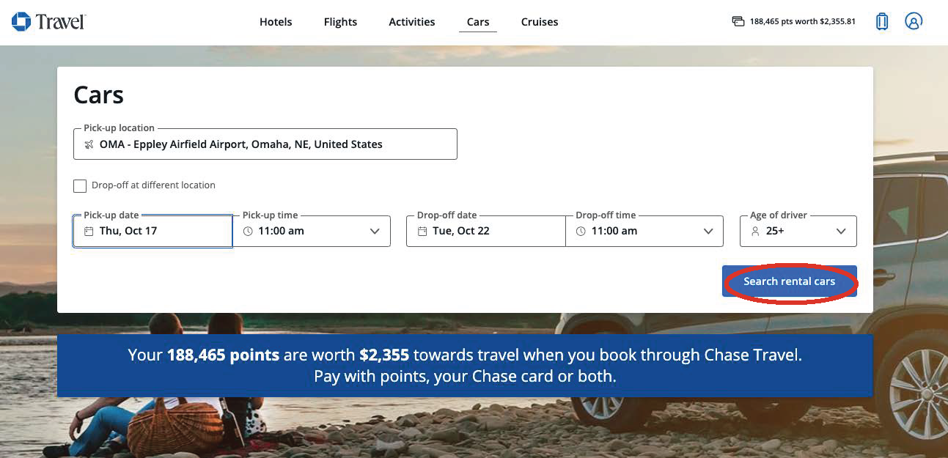Viewport: 948px width, 458px height.
Task: Click the pick-up time clock icon
Action: click(248, 232)
